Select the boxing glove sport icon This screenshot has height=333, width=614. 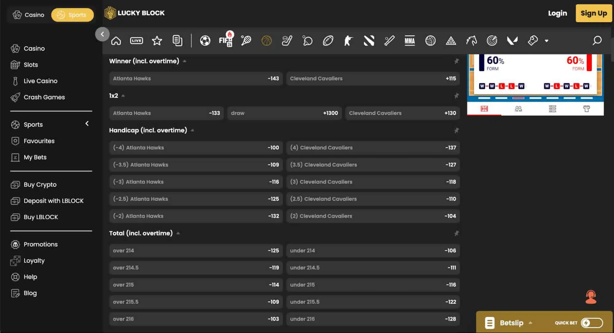click(x=533, y=41)
